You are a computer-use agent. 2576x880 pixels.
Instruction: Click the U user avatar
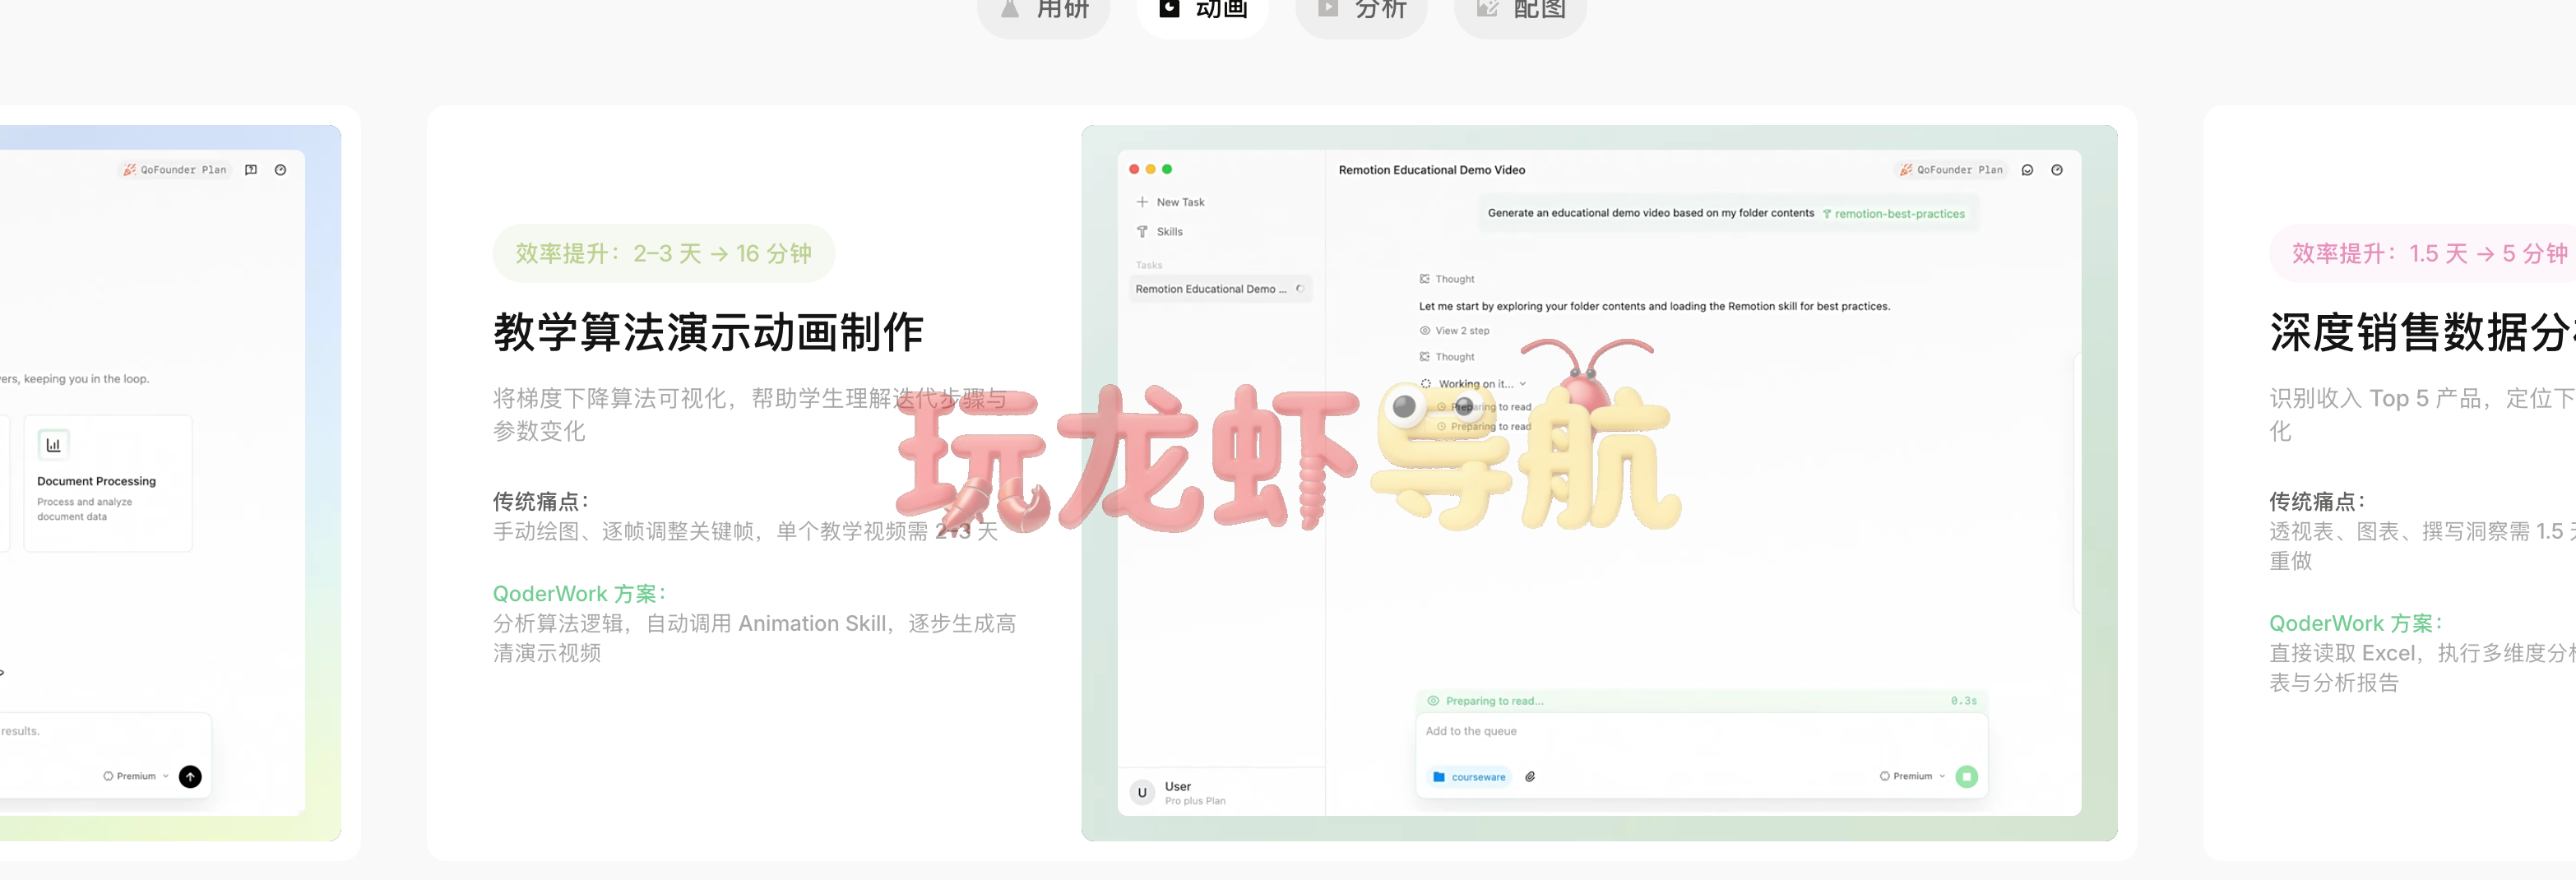[x=1142, y=793]
